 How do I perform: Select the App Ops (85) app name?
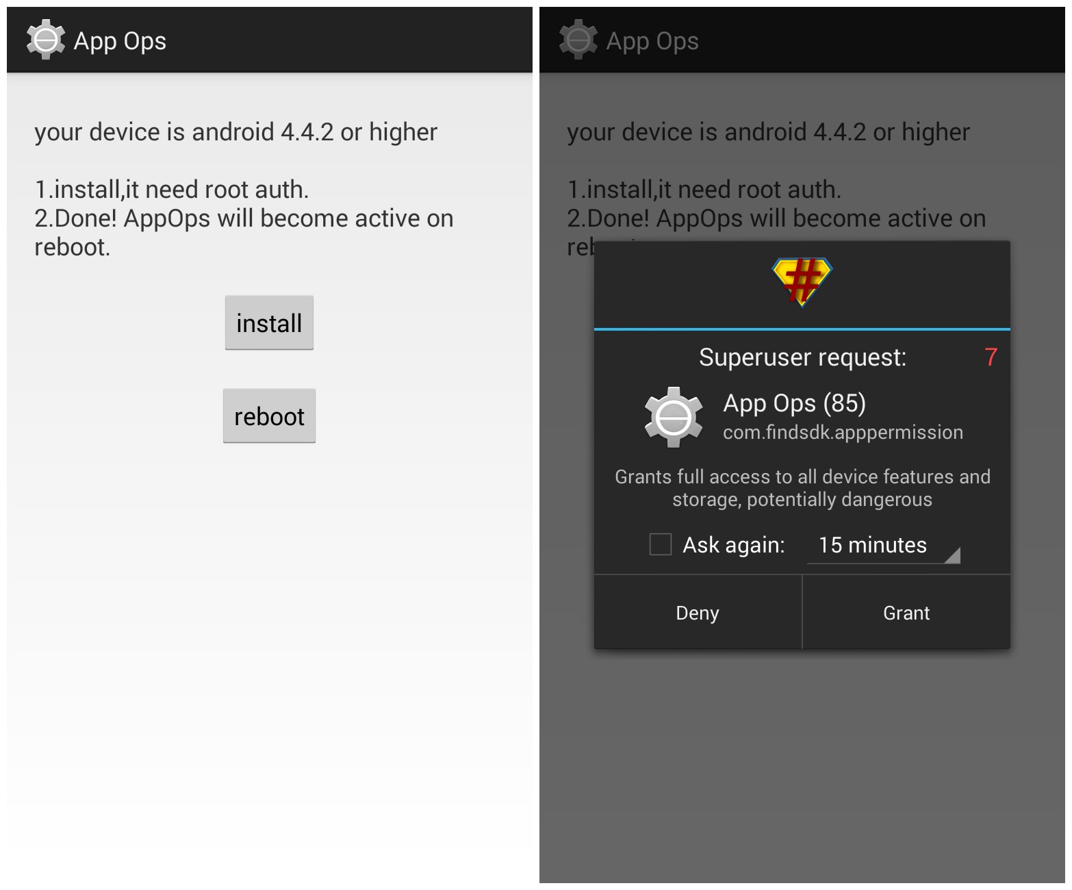tap(794, 403)
